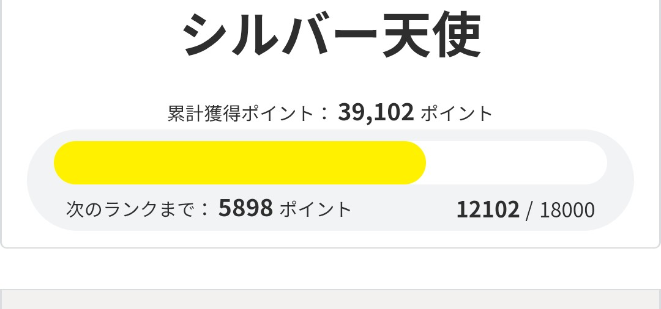Click the gray panel below the rank card

tap(330, 299)
